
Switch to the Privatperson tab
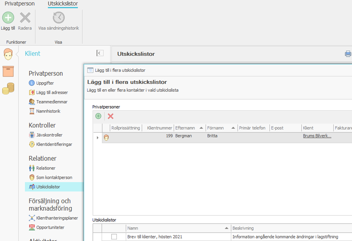[19, 4]
